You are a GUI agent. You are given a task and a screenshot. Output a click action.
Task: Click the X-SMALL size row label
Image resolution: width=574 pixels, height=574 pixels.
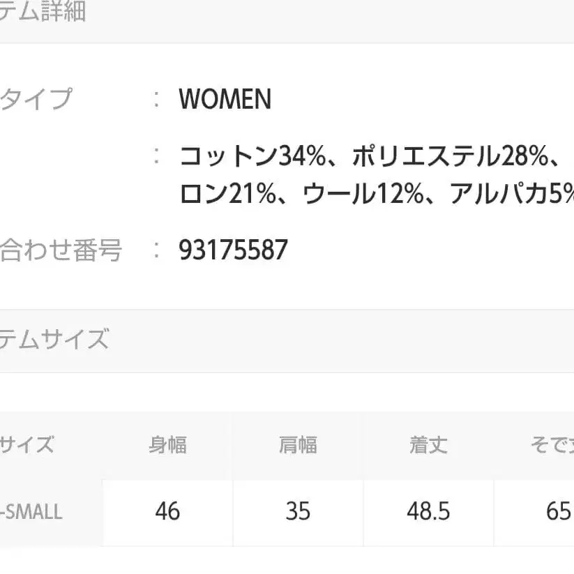pos(31,513)
